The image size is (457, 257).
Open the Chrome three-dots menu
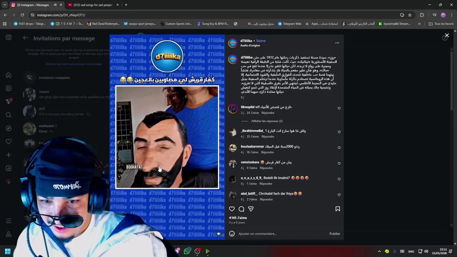452,15
